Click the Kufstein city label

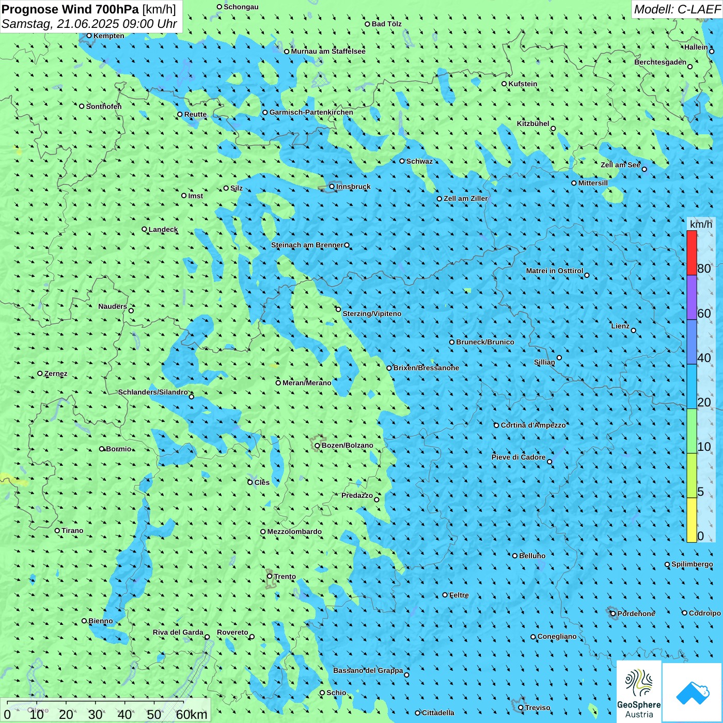click(x=523, y=84)
